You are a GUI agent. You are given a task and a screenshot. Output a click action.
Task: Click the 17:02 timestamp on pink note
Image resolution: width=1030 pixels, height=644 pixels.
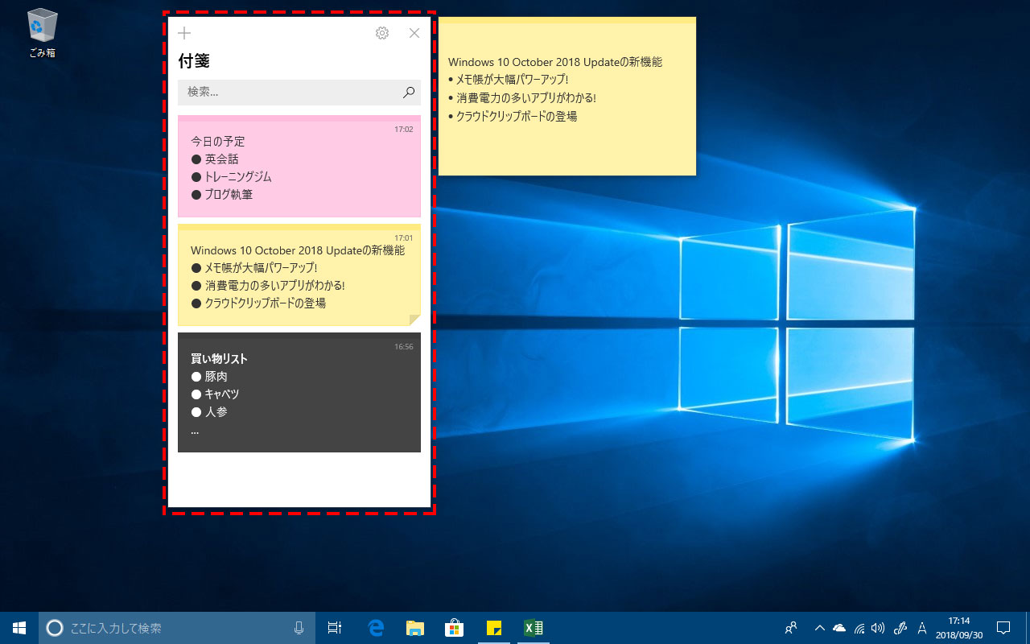[x=404, y=130]
